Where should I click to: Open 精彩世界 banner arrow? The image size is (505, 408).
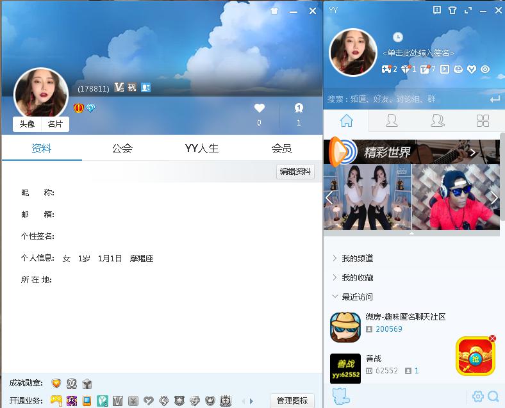pyautogui.click(x=473, y=152)
